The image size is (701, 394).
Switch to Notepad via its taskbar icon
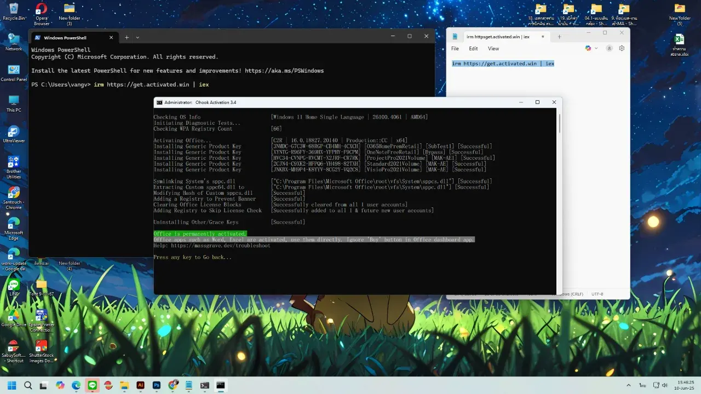tap(188, 385)
